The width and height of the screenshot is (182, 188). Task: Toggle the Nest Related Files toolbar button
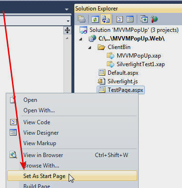pos(106,19)
